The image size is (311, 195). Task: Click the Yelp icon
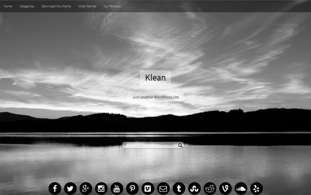(x=257, y=188)
